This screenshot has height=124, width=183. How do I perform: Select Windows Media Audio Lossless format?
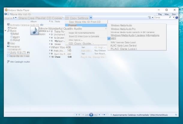[137, 35]
